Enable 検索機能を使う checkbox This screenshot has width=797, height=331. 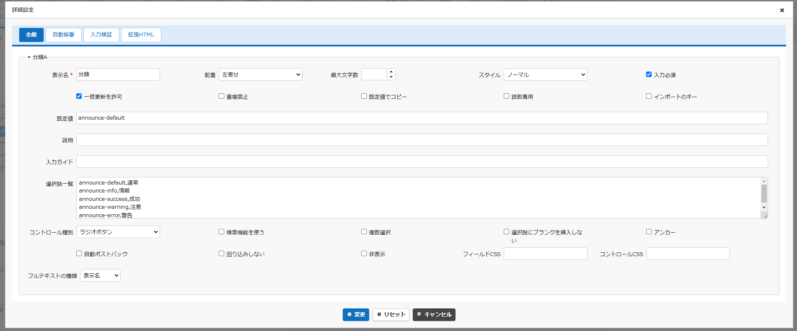pyautogui.click(x=221, y=232)
